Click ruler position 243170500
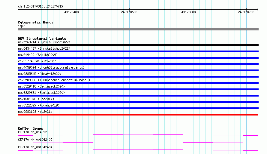Screen dimensions: 267x154 pos(129,12)
